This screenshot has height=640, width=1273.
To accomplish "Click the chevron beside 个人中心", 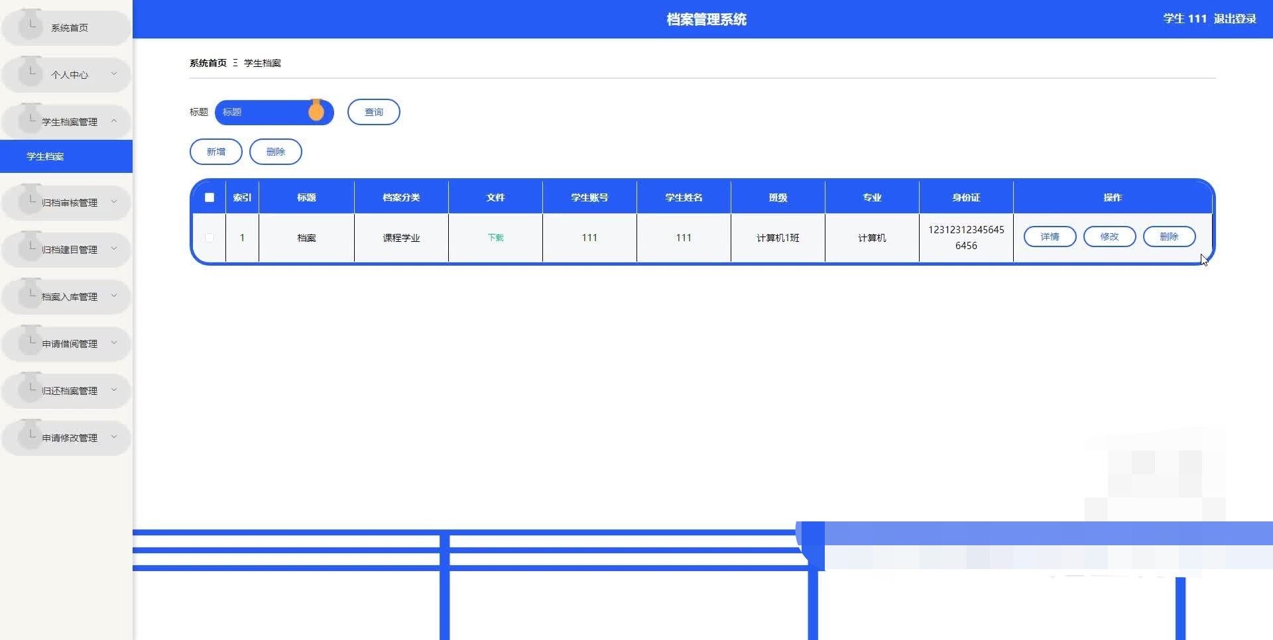I will [114, 74].
